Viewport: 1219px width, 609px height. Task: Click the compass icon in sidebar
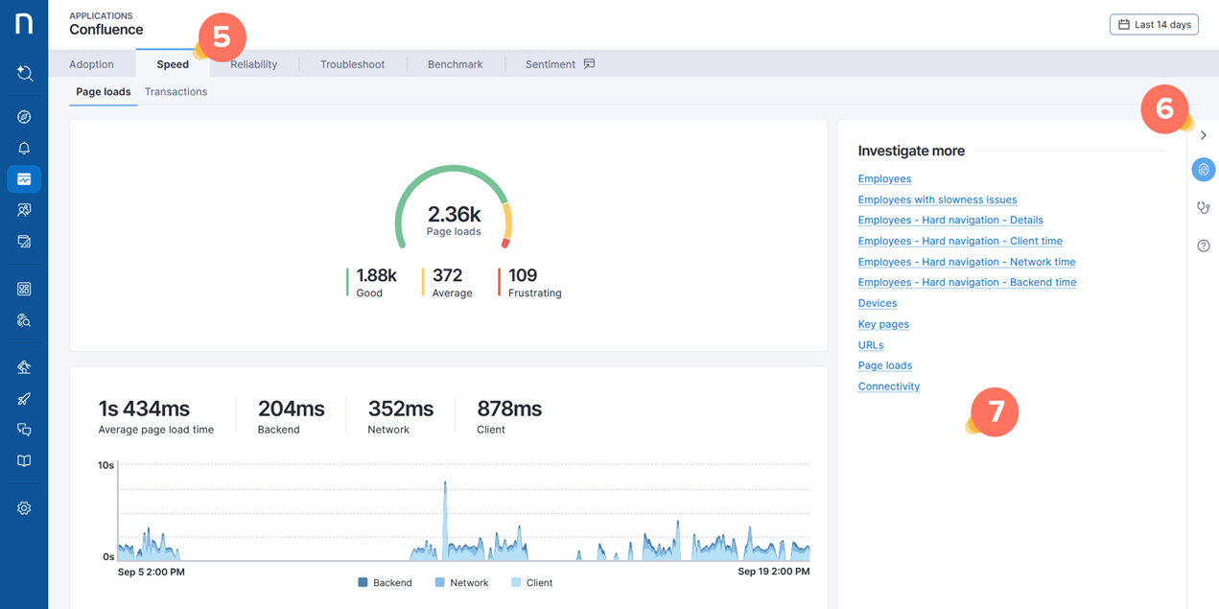[x=24, y=117]
